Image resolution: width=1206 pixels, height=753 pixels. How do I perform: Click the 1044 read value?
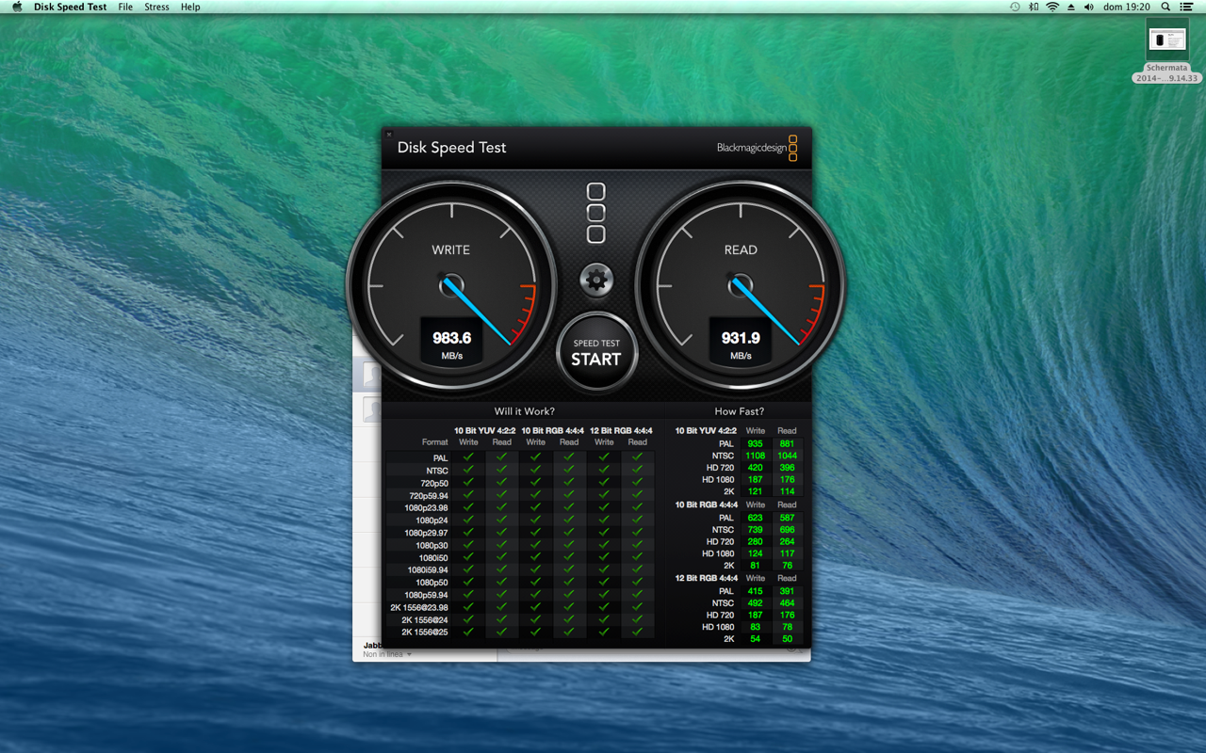[787, 456]
